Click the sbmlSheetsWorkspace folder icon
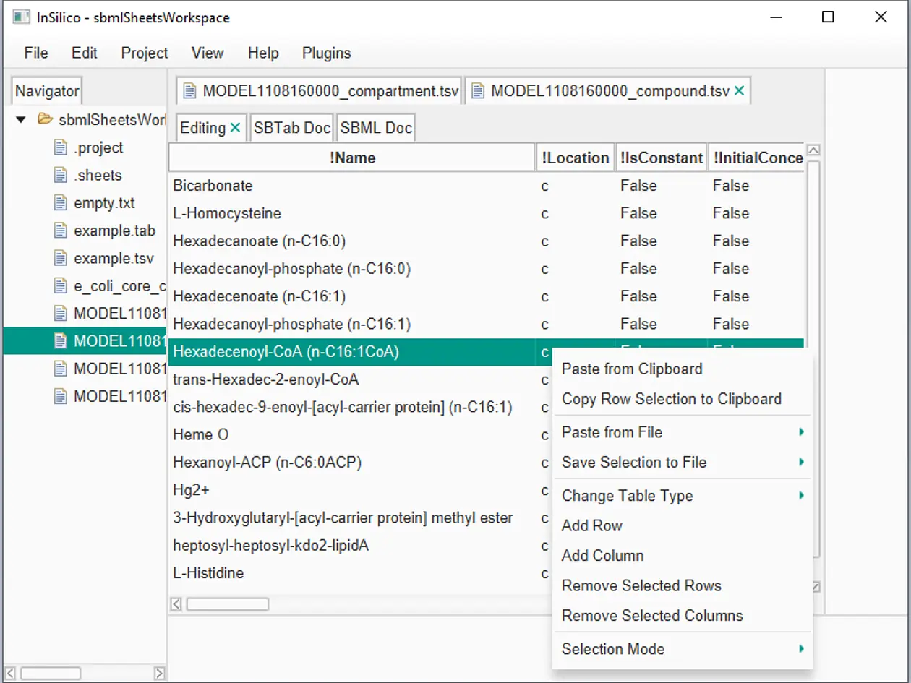The width and height of the screenshot is (911, 683). [45, 119]
